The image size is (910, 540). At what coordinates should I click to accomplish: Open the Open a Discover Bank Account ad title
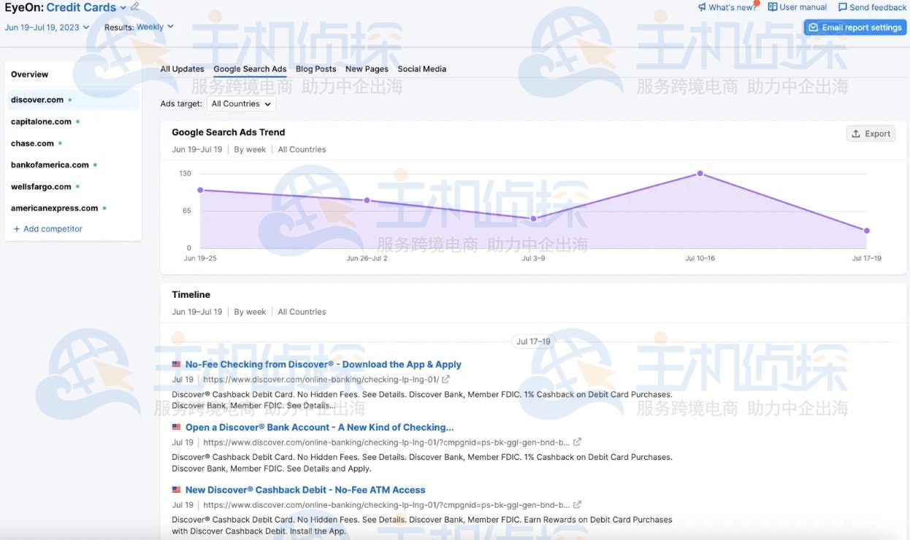click(319, 427)
